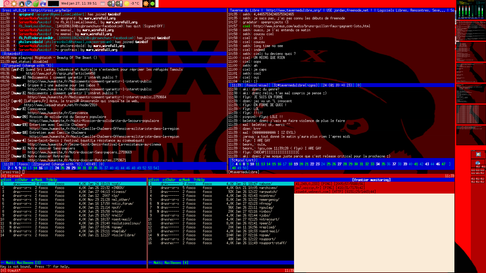486x273 pixels.
Task: Launch the green leaf application icon
Action: point(36,4)
